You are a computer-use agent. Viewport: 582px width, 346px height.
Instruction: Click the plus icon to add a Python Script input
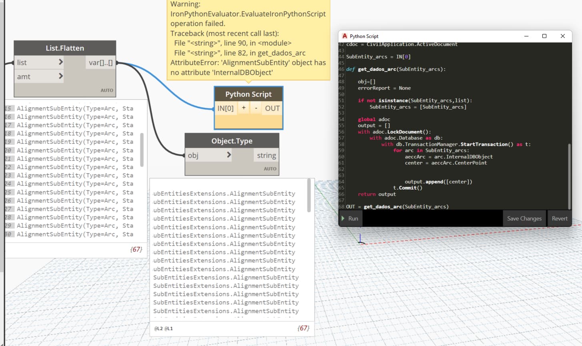244,108
